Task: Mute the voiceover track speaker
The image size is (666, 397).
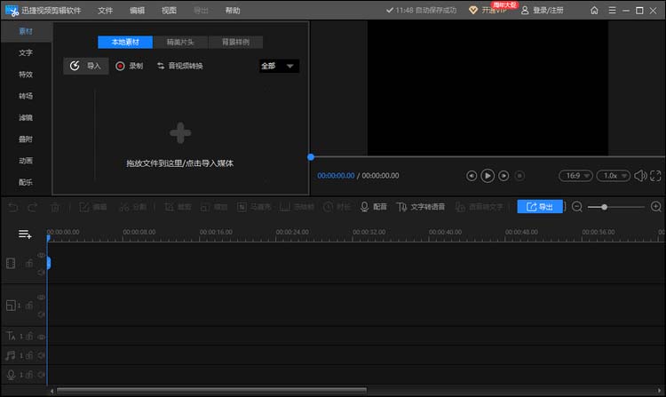Action: tap(41, 375)
